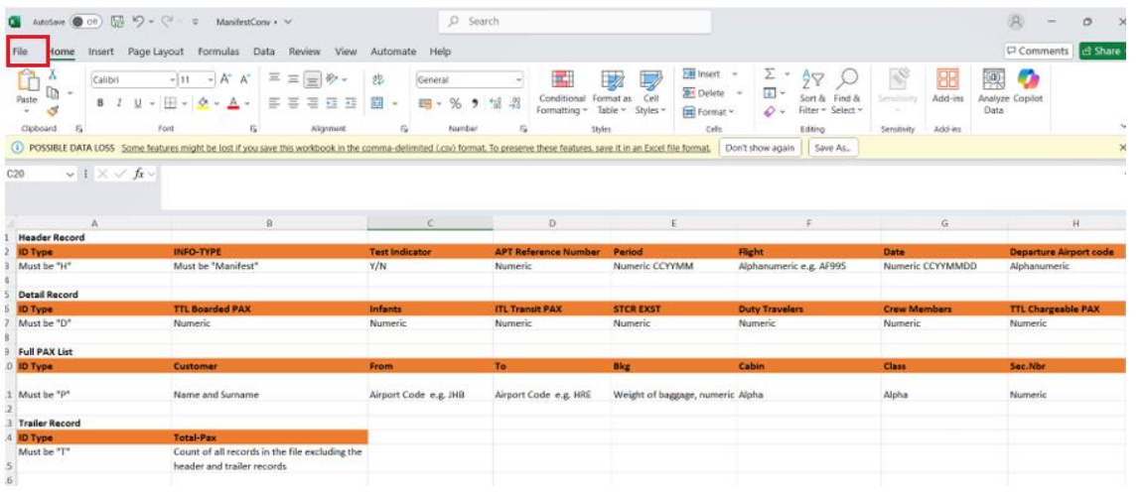Open the File tab
Image resolution: width=1144 pixels, height=498 pixels.
click(x=21, y=51)
